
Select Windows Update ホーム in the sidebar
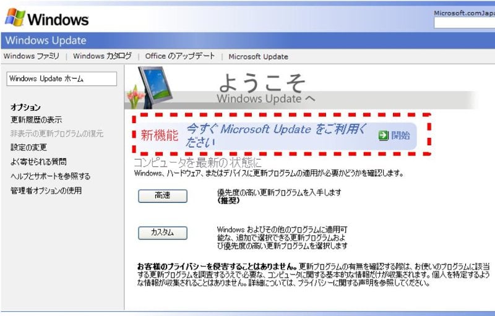(61, 79)
